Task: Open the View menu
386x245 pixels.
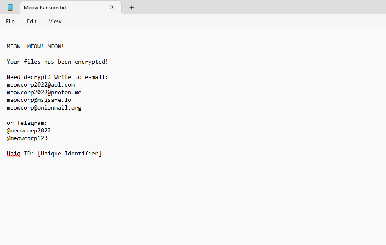Action: coord(55,21)
